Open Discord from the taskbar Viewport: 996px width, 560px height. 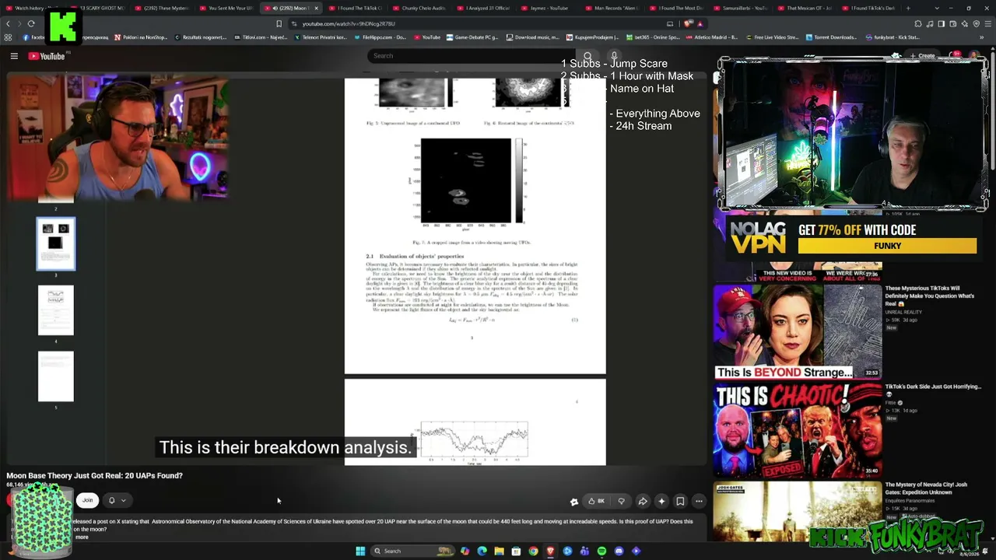tap(619, 551)
